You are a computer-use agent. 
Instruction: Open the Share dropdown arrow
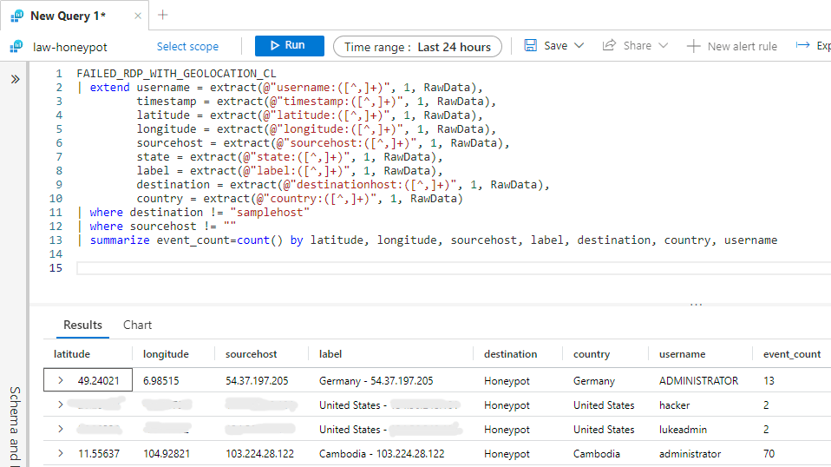[663, 45]
